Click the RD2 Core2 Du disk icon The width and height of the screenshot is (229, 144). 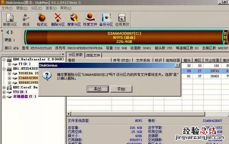[9, 87]
